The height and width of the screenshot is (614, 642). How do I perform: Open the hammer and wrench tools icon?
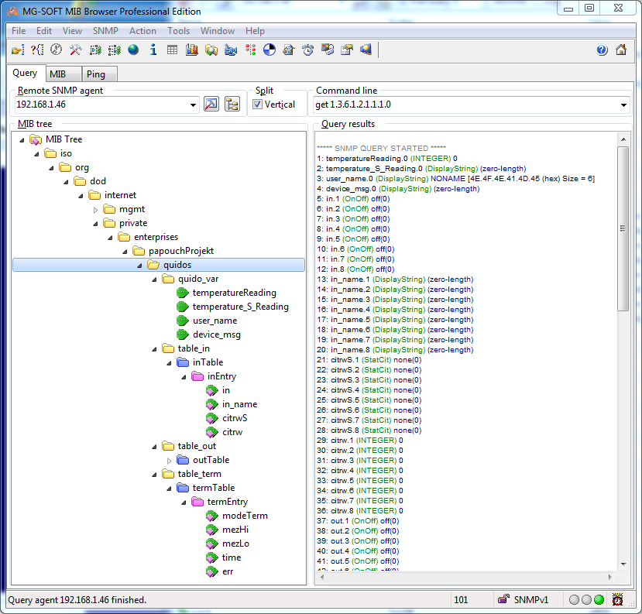click(x=76, y=50)
